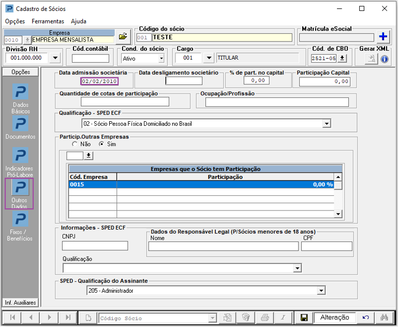Open the Ferramentas menu
Viewport: 398px width, 327px height.
[48, 21]
